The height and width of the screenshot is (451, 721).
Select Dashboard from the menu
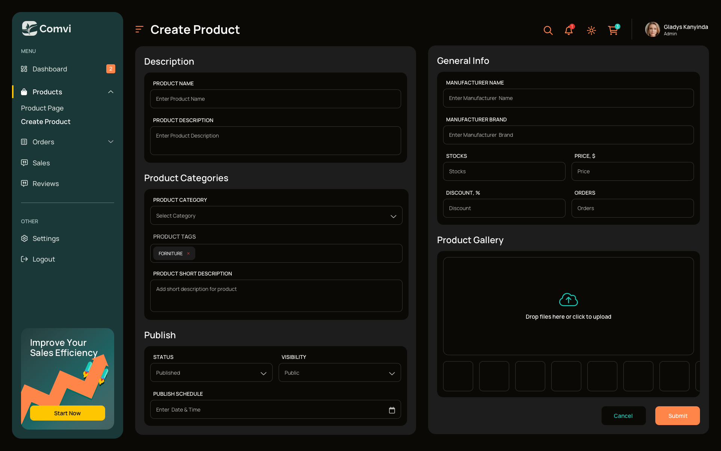[x=50, y=69]
